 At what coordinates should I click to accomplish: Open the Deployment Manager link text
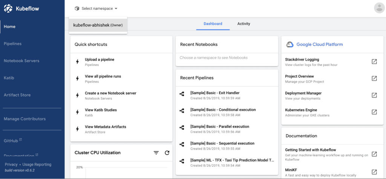click(303, 93)
